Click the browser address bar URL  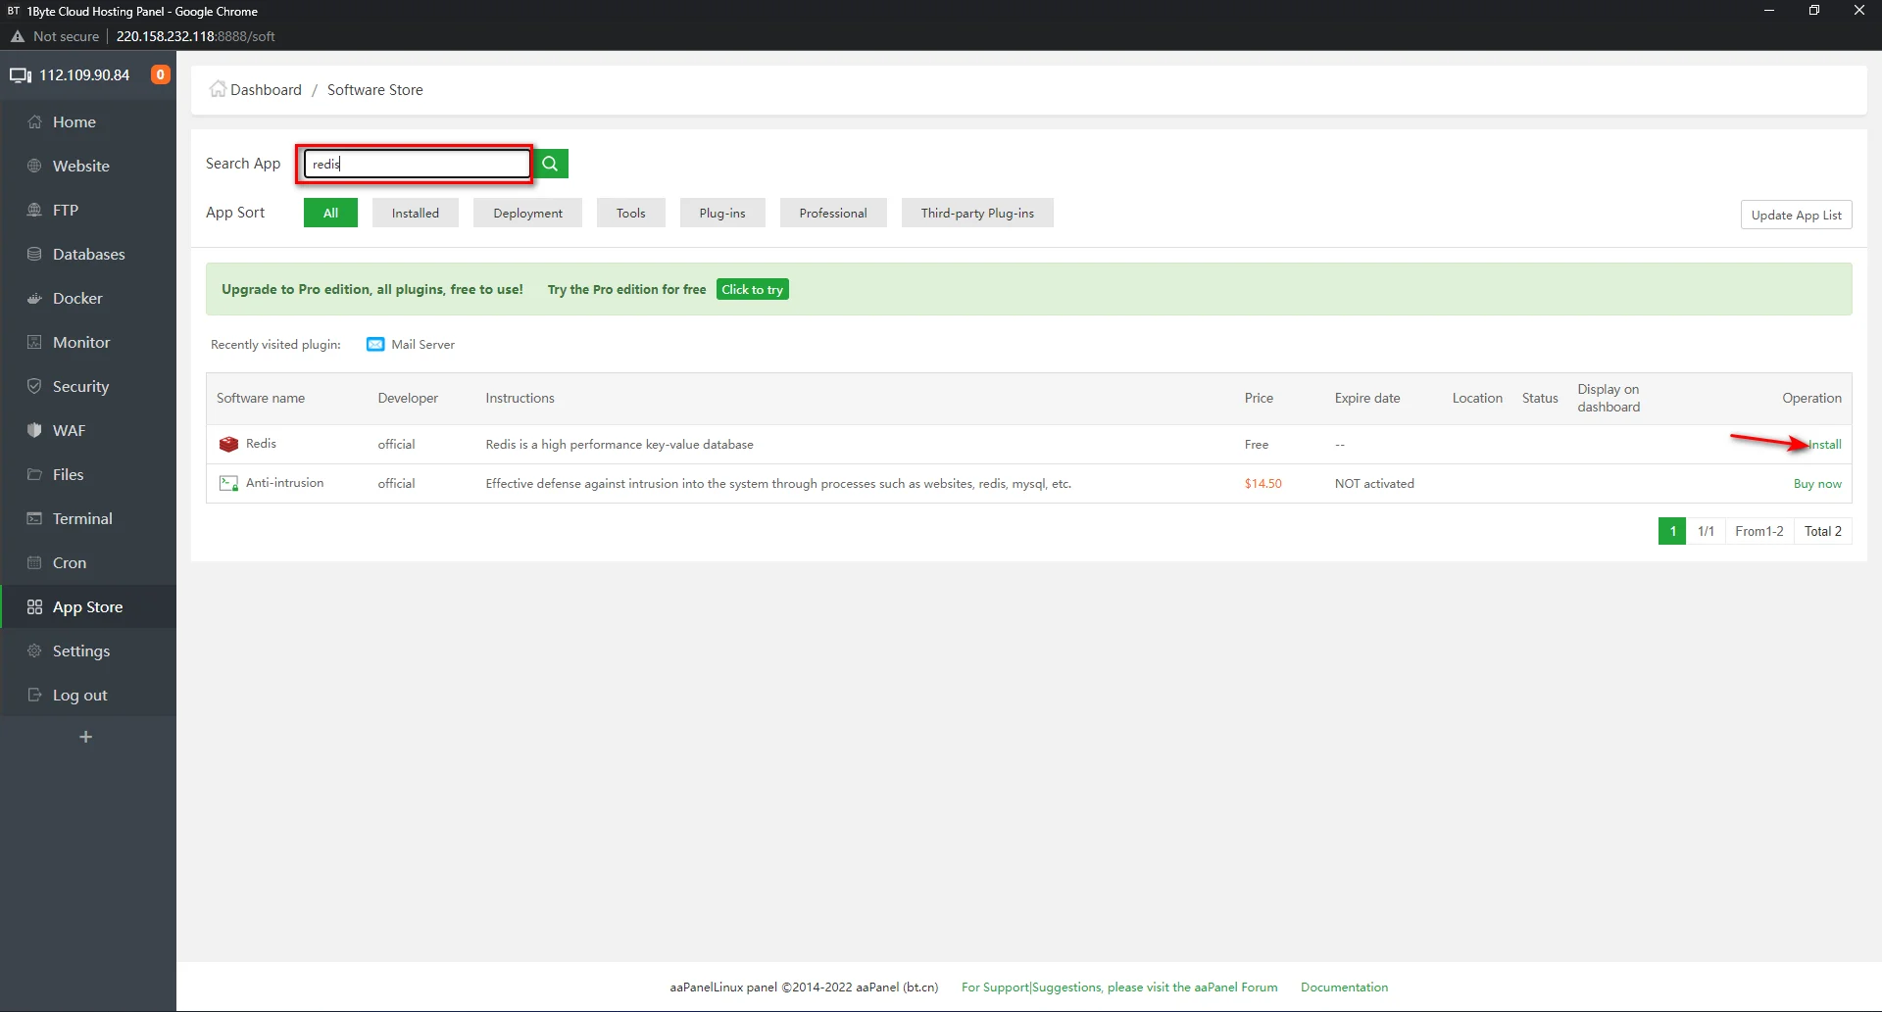point(195,36)
